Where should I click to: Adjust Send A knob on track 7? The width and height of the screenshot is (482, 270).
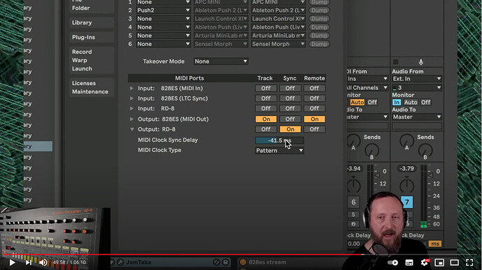(406, 142)
